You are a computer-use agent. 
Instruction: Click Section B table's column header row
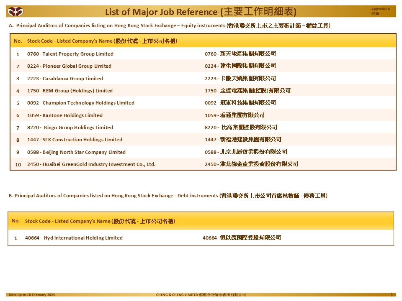201,221
